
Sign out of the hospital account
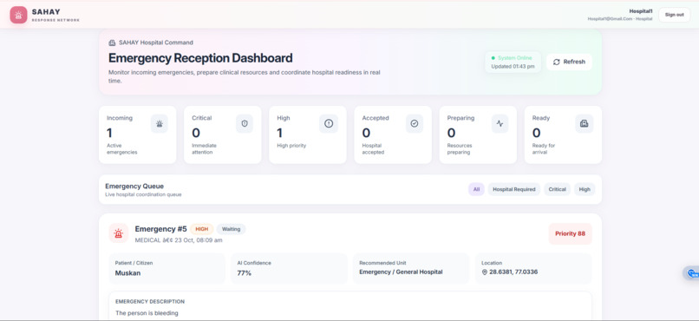click(x=674, y=15)
